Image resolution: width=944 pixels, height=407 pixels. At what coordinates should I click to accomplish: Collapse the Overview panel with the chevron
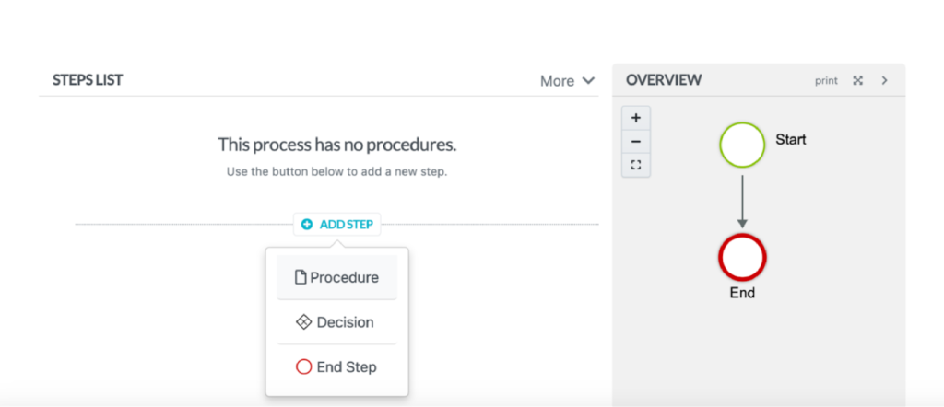tap(884, 81)
